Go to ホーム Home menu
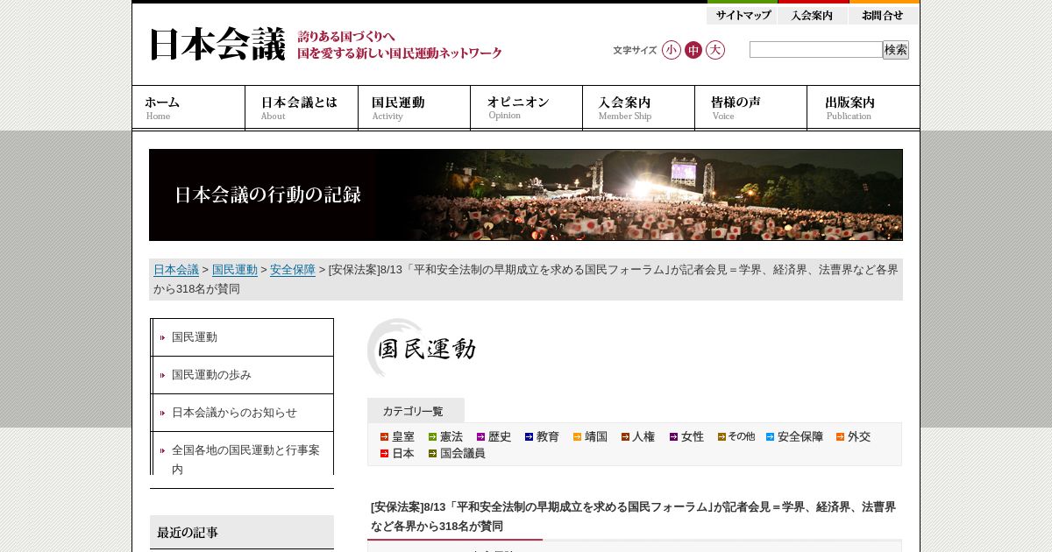Screen dimensions: 1052x552 (x=188, y=108)
